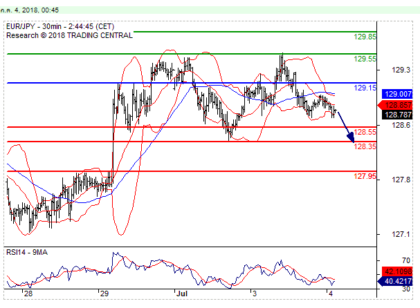Click the 129.15 pivot level label
This screenshot has height=308, width=420.
(365, 88)
